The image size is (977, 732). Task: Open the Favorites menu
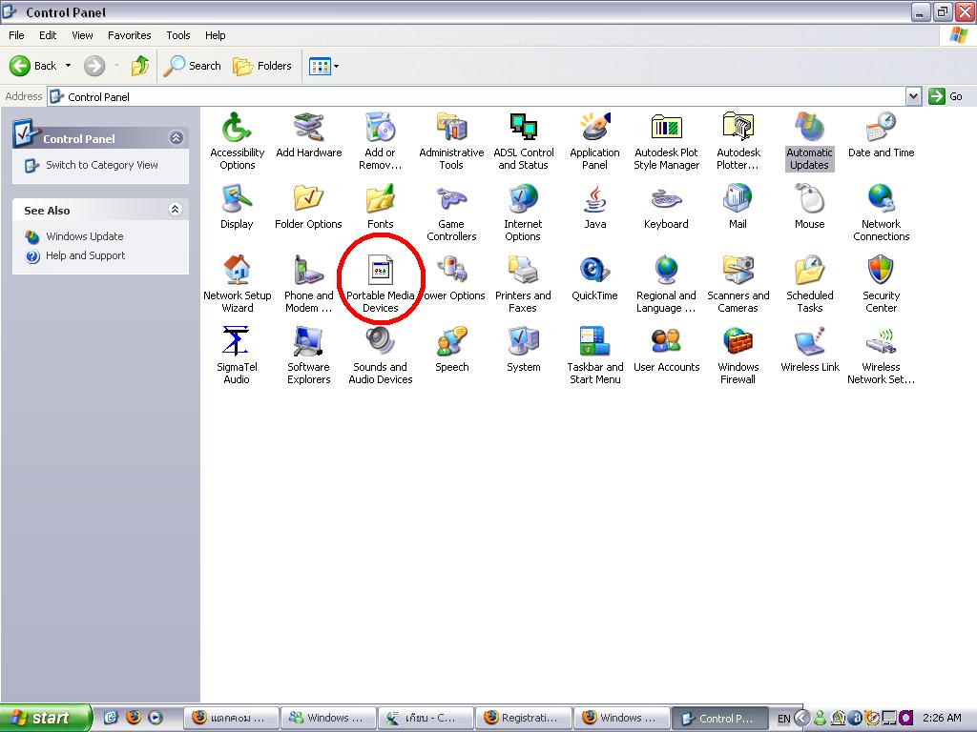coord(129,35)
